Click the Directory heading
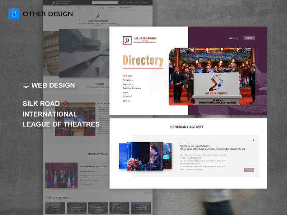This screenshot has width=287, height=215. [143, 60]
